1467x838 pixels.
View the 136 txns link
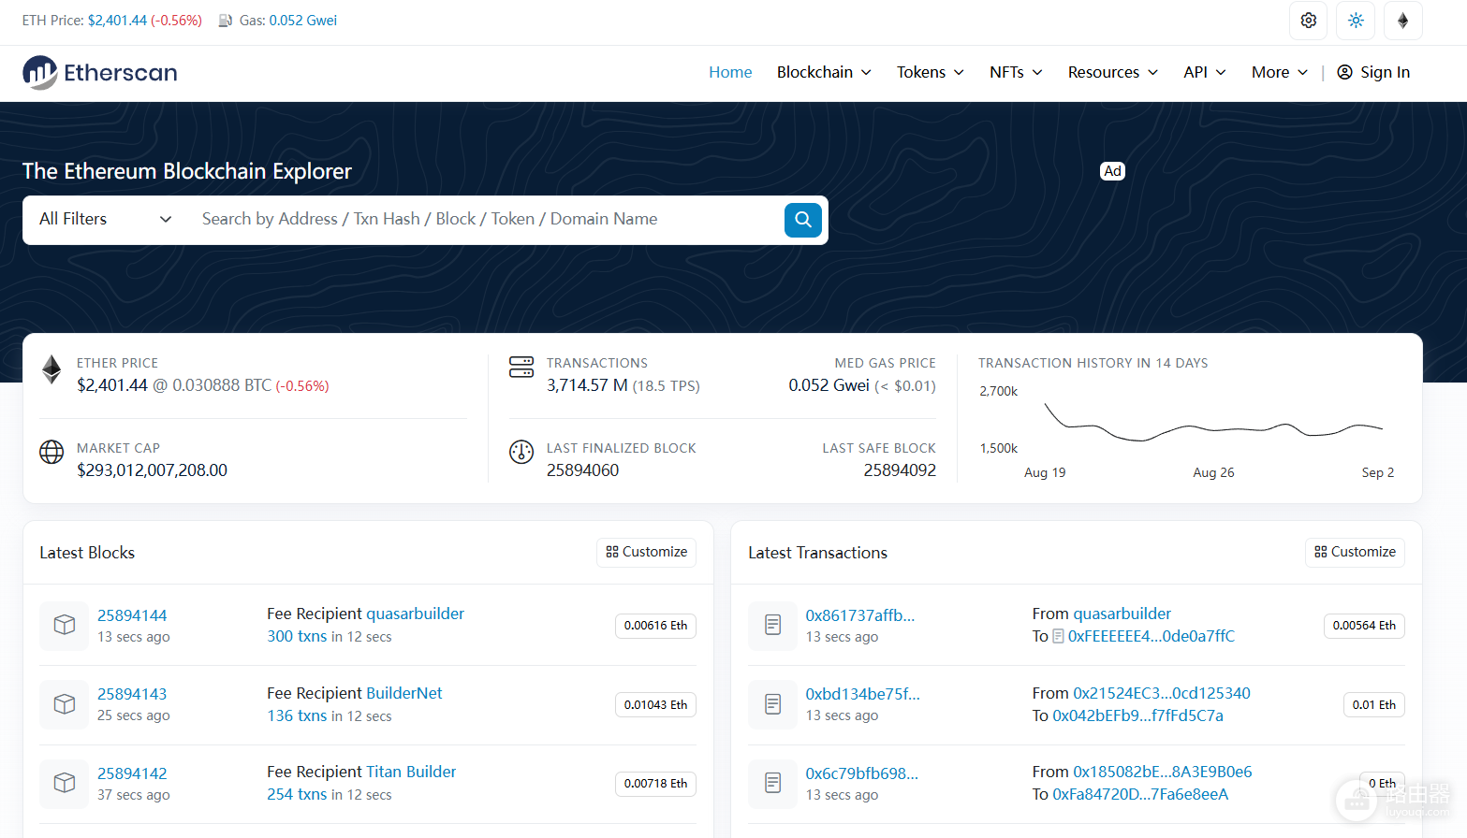[297, 715]
